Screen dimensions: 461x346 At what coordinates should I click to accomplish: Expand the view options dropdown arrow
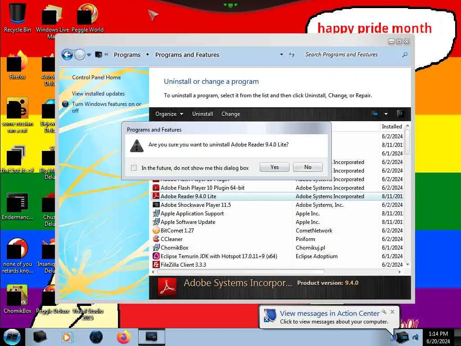click(386, 114)
